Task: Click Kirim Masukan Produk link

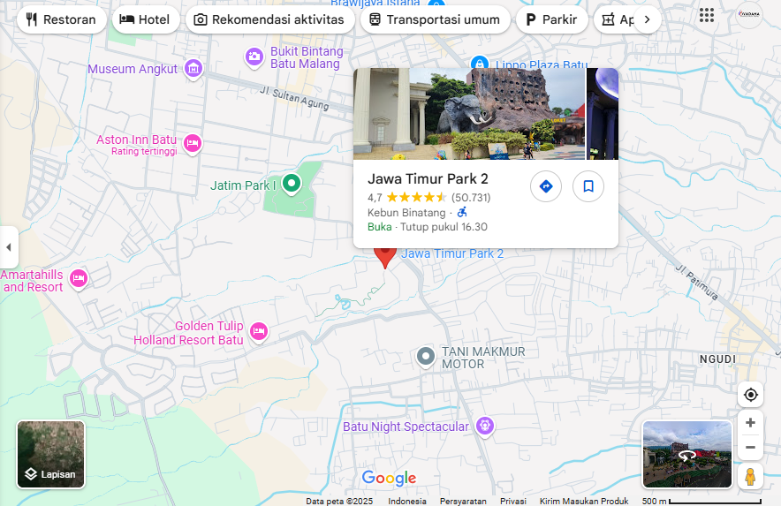Action: [584, 501]
